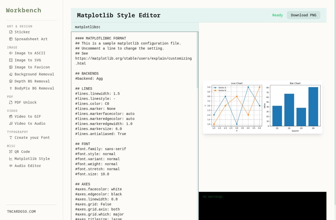Click the Video to Audio music icon
The width and height of the screenshot is (336, 220).
tap(11, 123)
